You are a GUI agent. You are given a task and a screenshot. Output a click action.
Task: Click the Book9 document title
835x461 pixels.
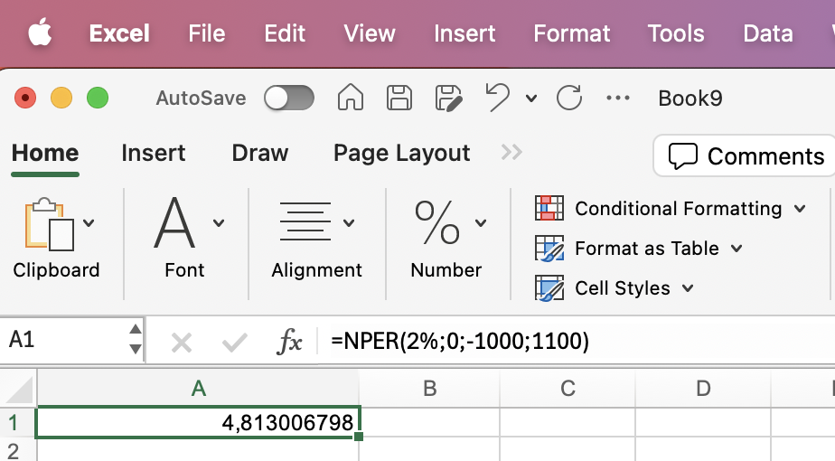tap(690, 98)
